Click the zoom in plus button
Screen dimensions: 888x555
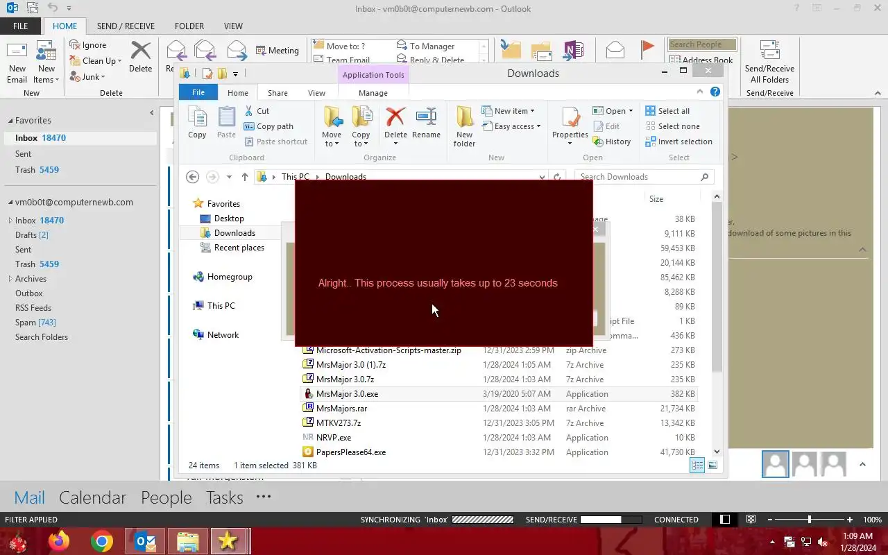pyautogui.click(x=849, y=520)
